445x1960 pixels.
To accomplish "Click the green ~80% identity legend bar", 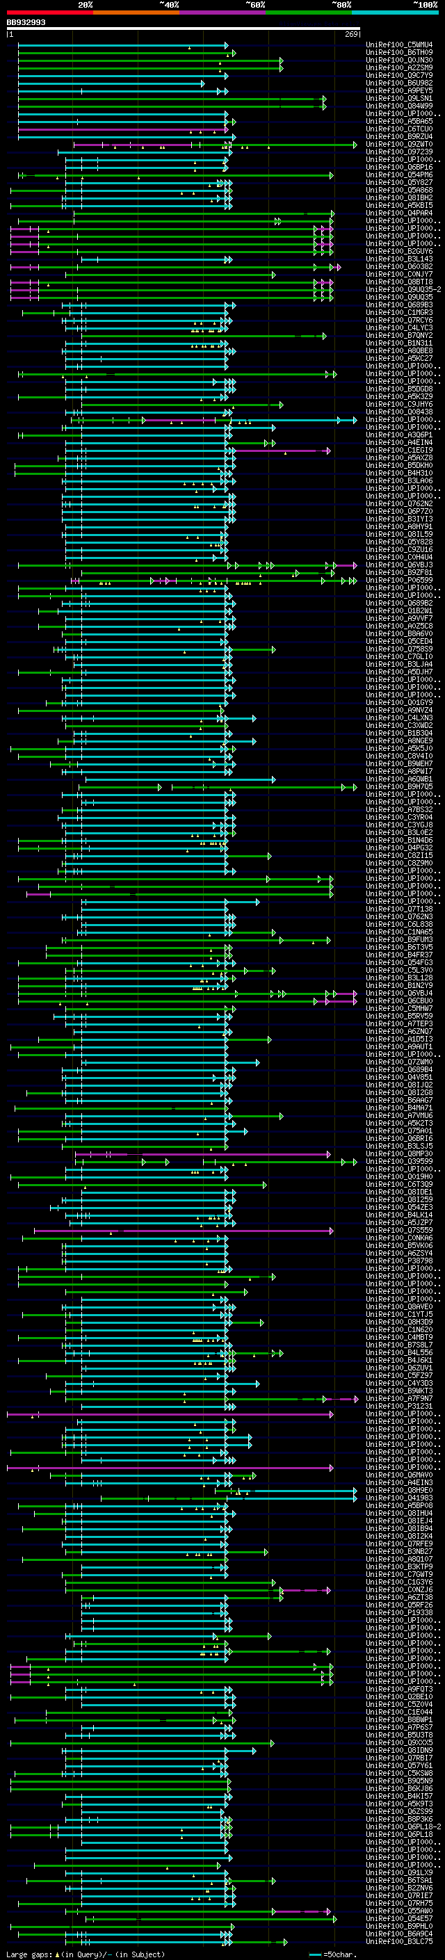I will 309,13.
